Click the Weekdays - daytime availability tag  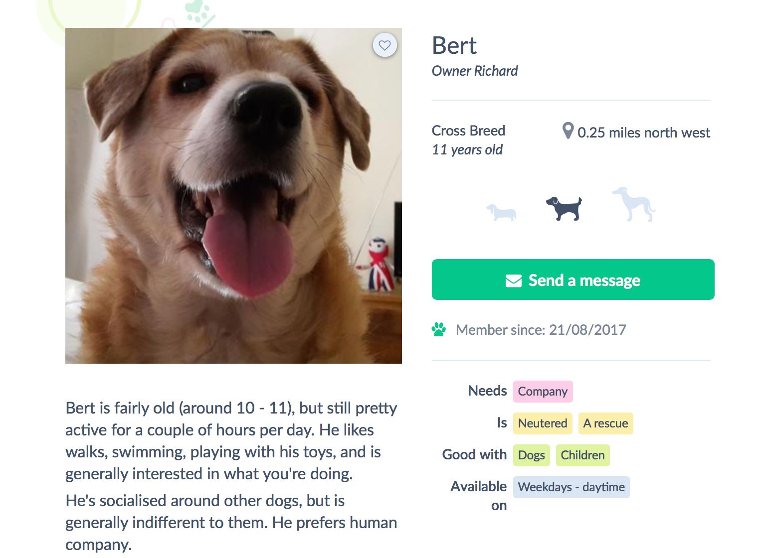[571, 487]
